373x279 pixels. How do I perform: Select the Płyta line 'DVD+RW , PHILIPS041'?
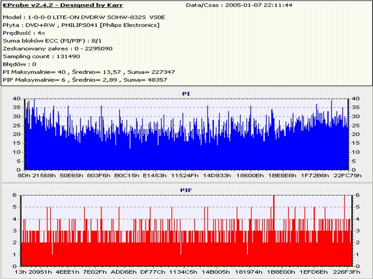81,25
